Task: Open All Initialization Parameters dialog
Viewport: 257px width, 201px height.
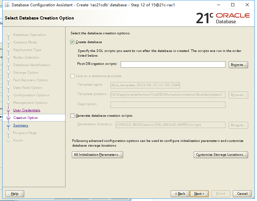Action: point(97,155)
